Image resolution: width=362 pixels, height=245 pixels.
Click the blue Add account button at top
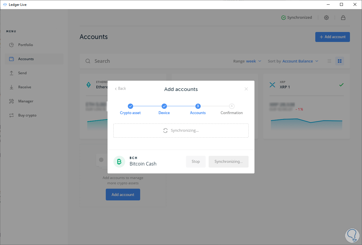[x=333, y=37]
